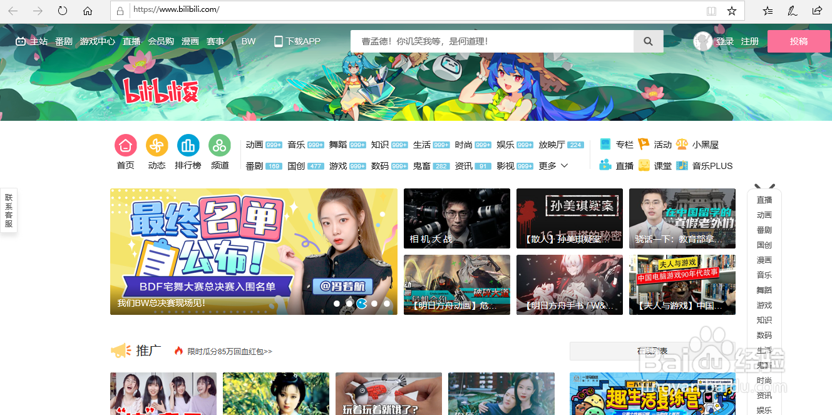The width and height of the screenshot is (832, 415).
Task: Select the first carousel dot
Action: coord(337,304)
